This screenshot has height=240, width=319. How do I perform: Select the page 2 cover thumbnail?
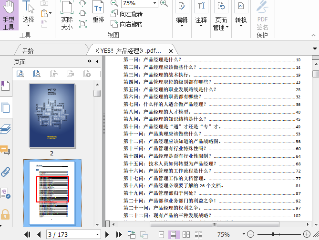[x=52, y=115]
